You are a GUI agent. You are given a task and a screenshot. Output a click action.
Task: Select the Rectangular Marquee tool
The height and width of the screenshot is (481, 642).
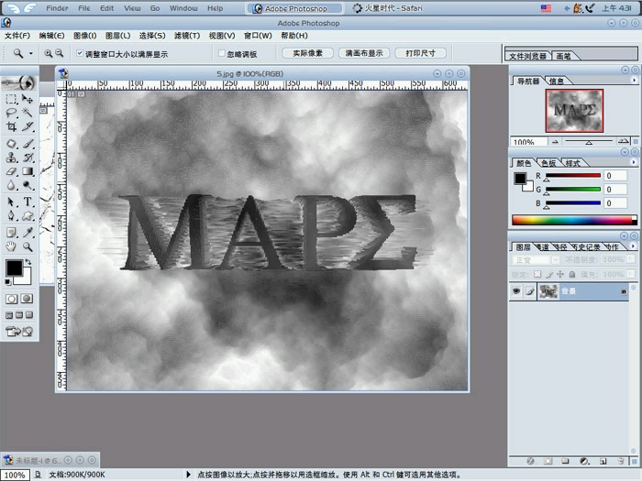11,97
